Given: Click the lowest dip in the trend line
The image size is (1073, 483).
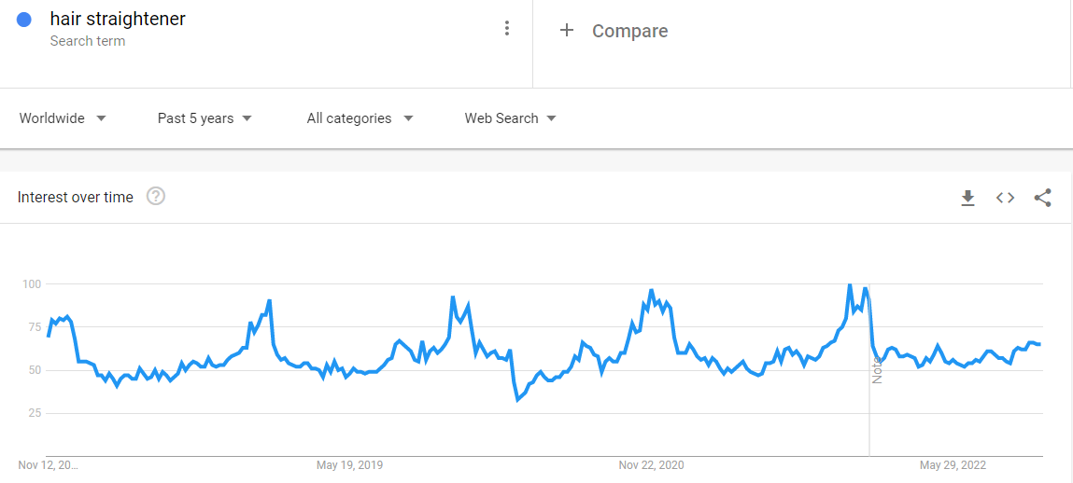Looking at the screenshot, I should click(x=517, y=399).
